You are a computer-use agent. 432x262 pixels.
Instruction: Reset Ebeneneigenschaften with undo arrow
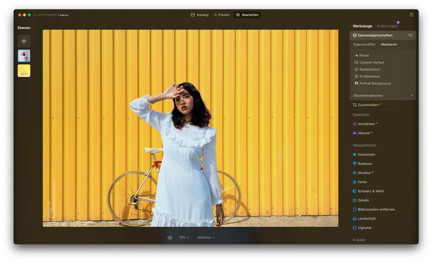410,35
